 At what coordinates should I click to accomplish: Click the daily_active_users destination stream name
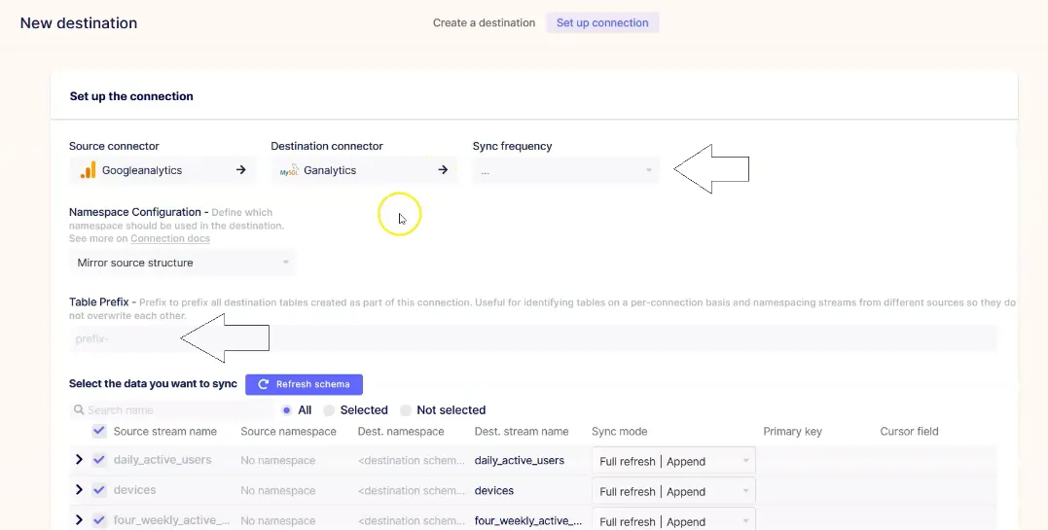click(x=520, y=461)
